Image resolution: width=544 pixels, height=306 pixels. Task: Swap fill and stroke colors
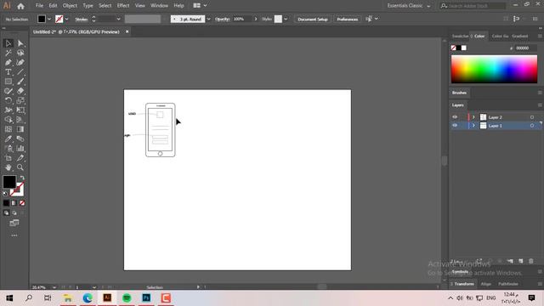[x=22, y=178]
